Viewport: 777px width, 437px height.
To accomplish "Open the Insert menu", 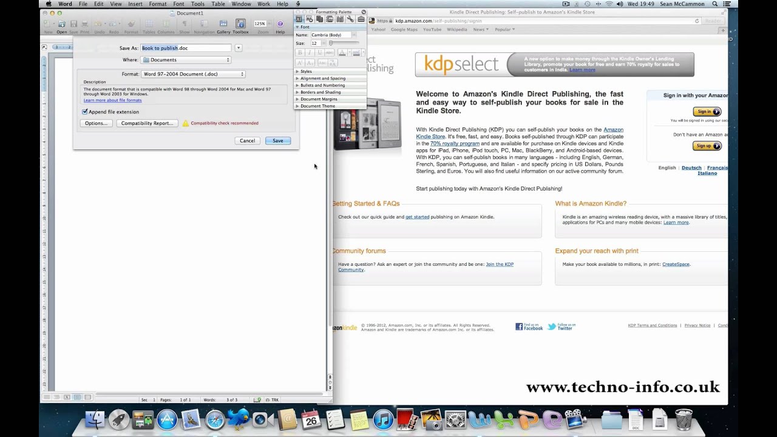I will [135, 4].
